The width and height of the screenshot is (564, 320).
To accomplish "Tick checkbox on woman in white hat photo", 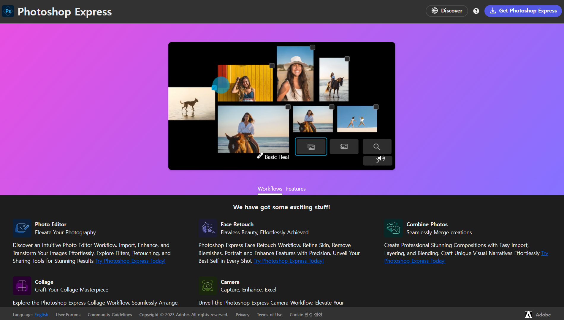I will coord(313,47).
